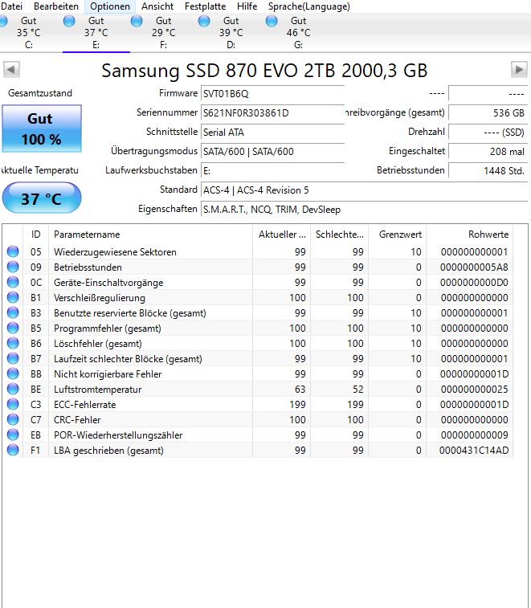Screen dimensions: 531x608
Task: Click the blue status orb for drive G:
Action: click(272, 21)
